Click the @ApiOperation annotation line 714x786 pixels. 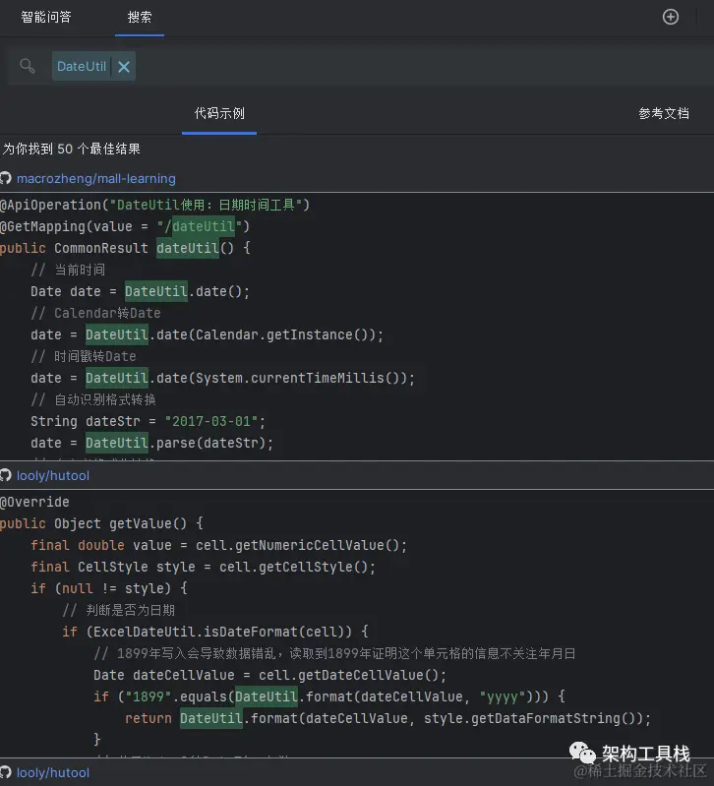click(154, 205)
